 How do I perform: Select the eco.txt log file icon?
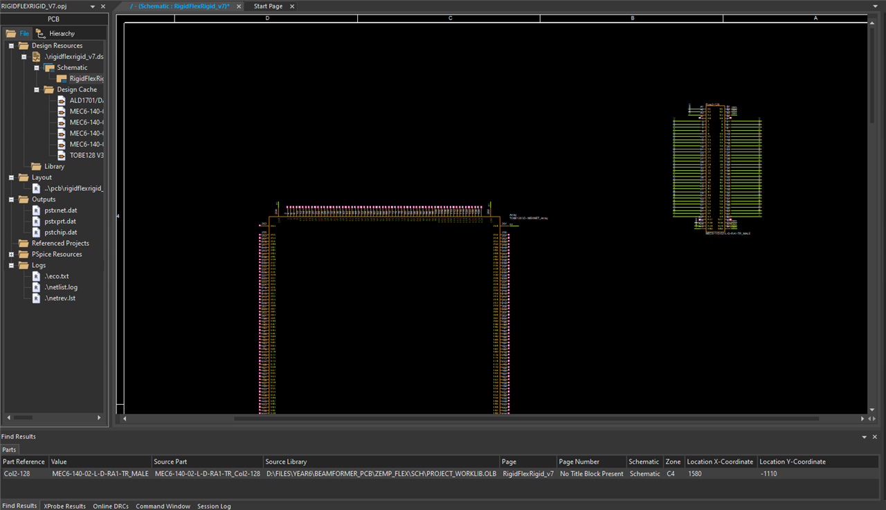point(37,276)
